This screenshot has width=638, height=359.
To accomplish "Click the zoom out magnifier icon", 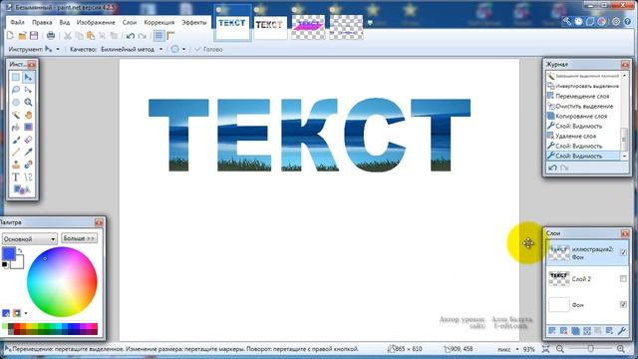I will pyautogui.click(x=560, y=349).
